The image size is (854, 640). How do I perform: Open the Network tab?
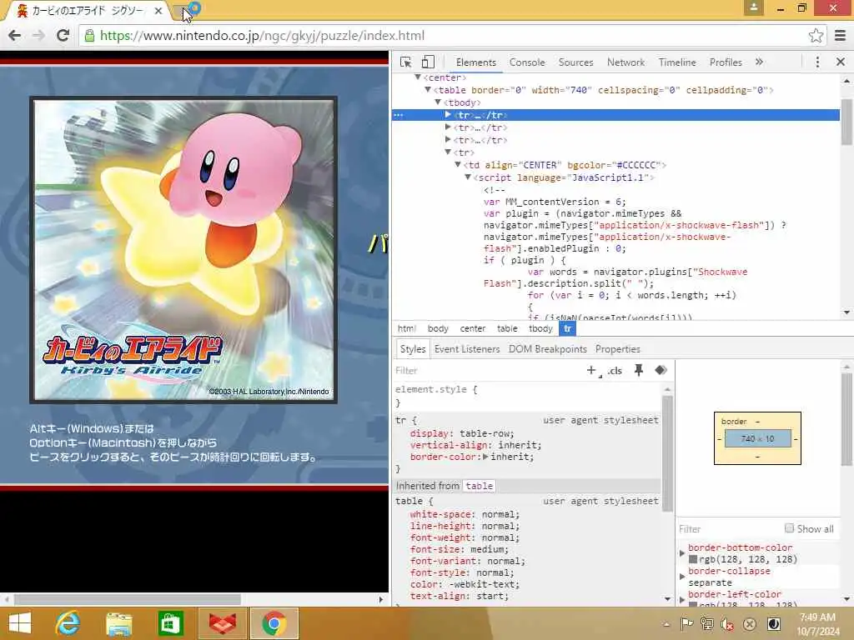pos(625,62)
